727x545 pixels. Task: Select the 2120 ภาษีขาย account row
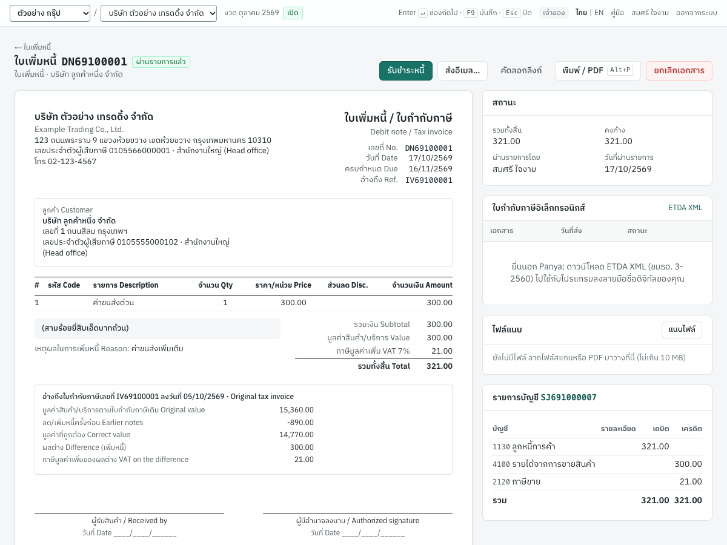[597, 482]
